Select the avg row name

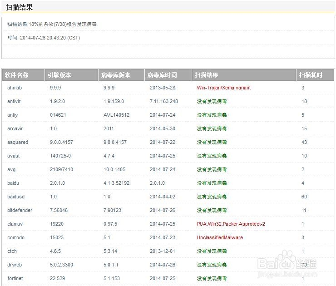pyautogui.click(x=11, y=169)
